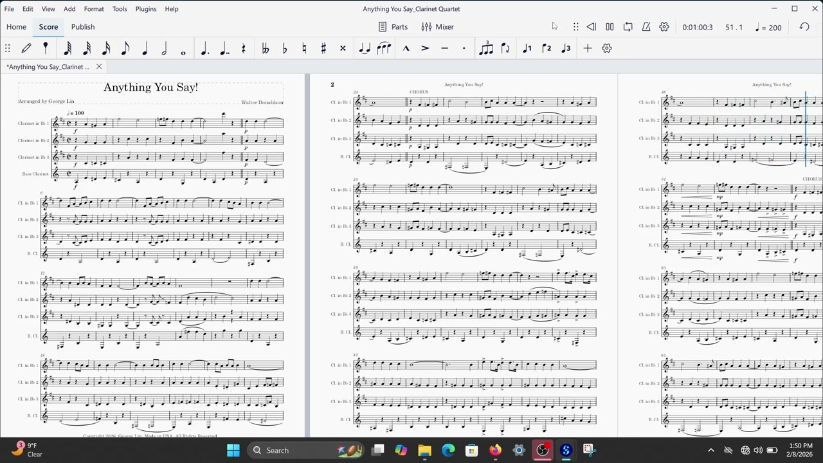Open the Add menu
This screenshot has height=463, width=823.
[69, 9]
